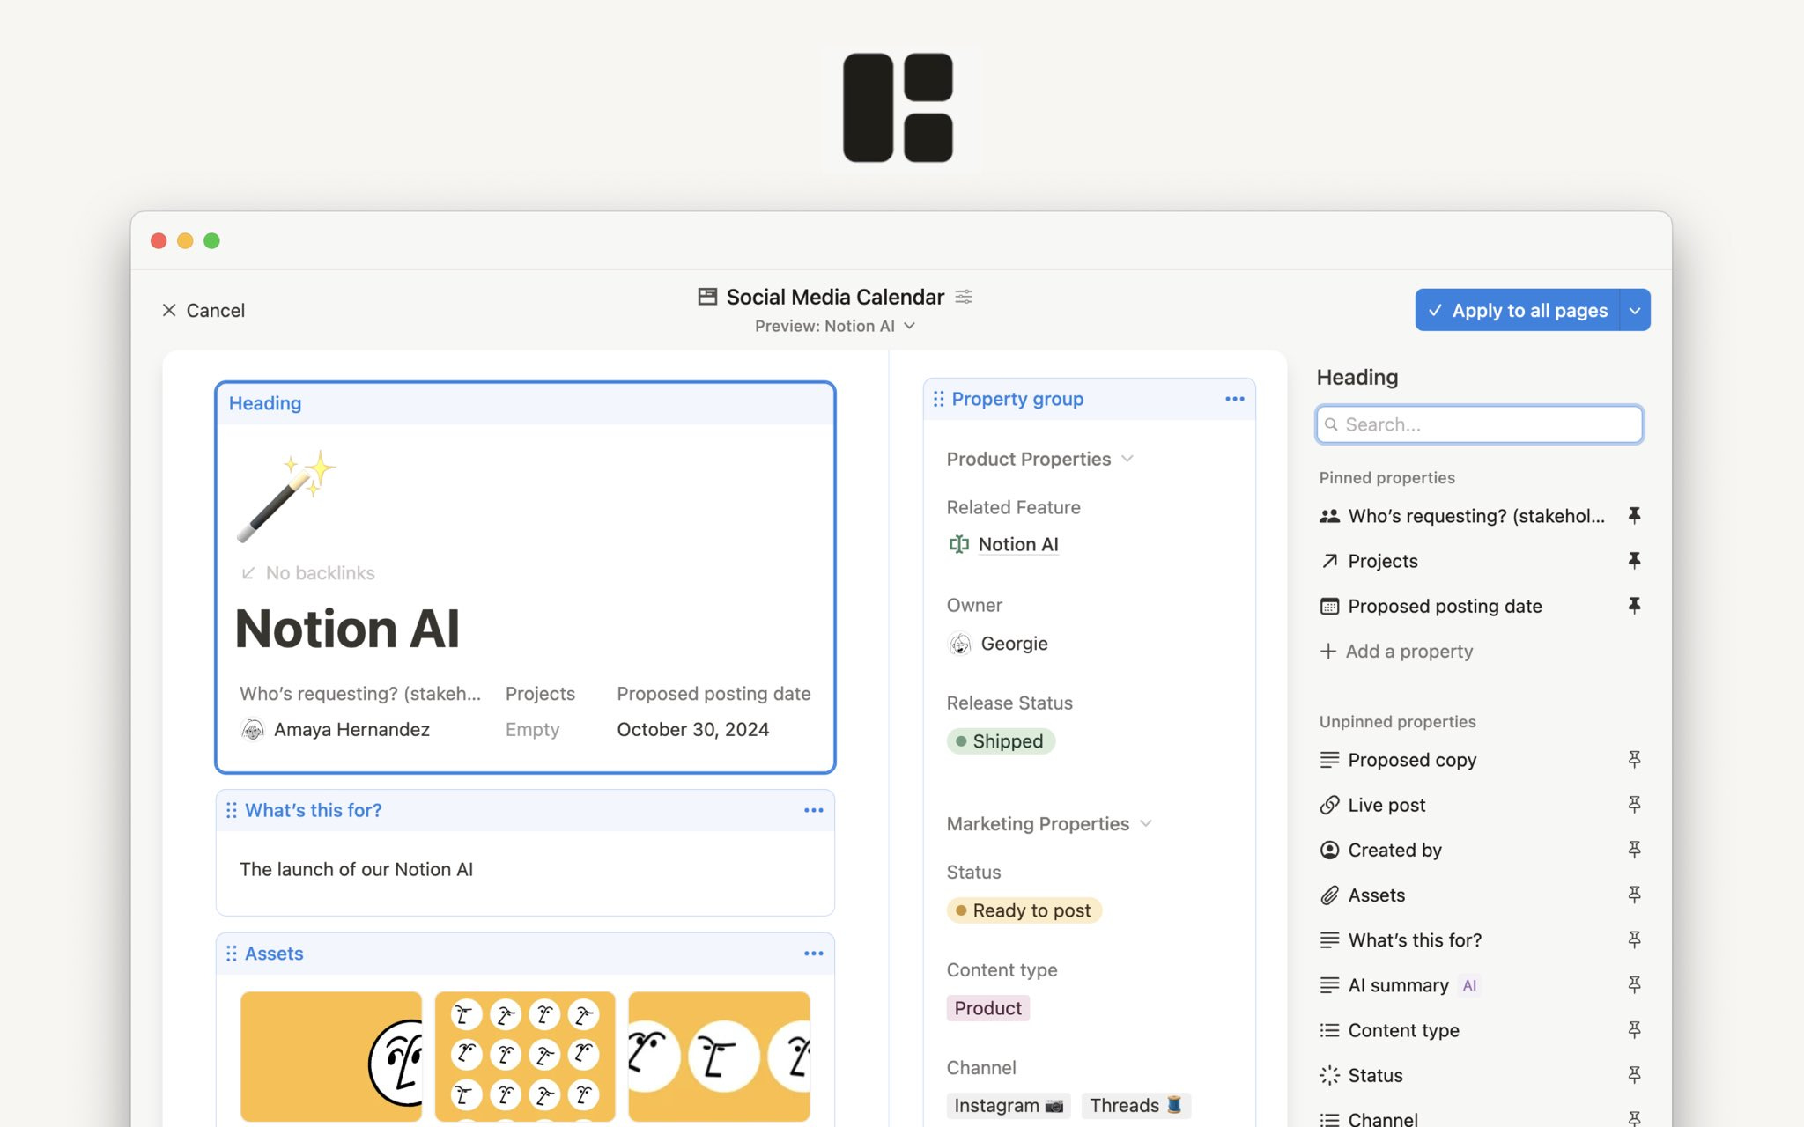Pin the Live post property
Screen dimensions: 1804x1127
[1634, 805]
